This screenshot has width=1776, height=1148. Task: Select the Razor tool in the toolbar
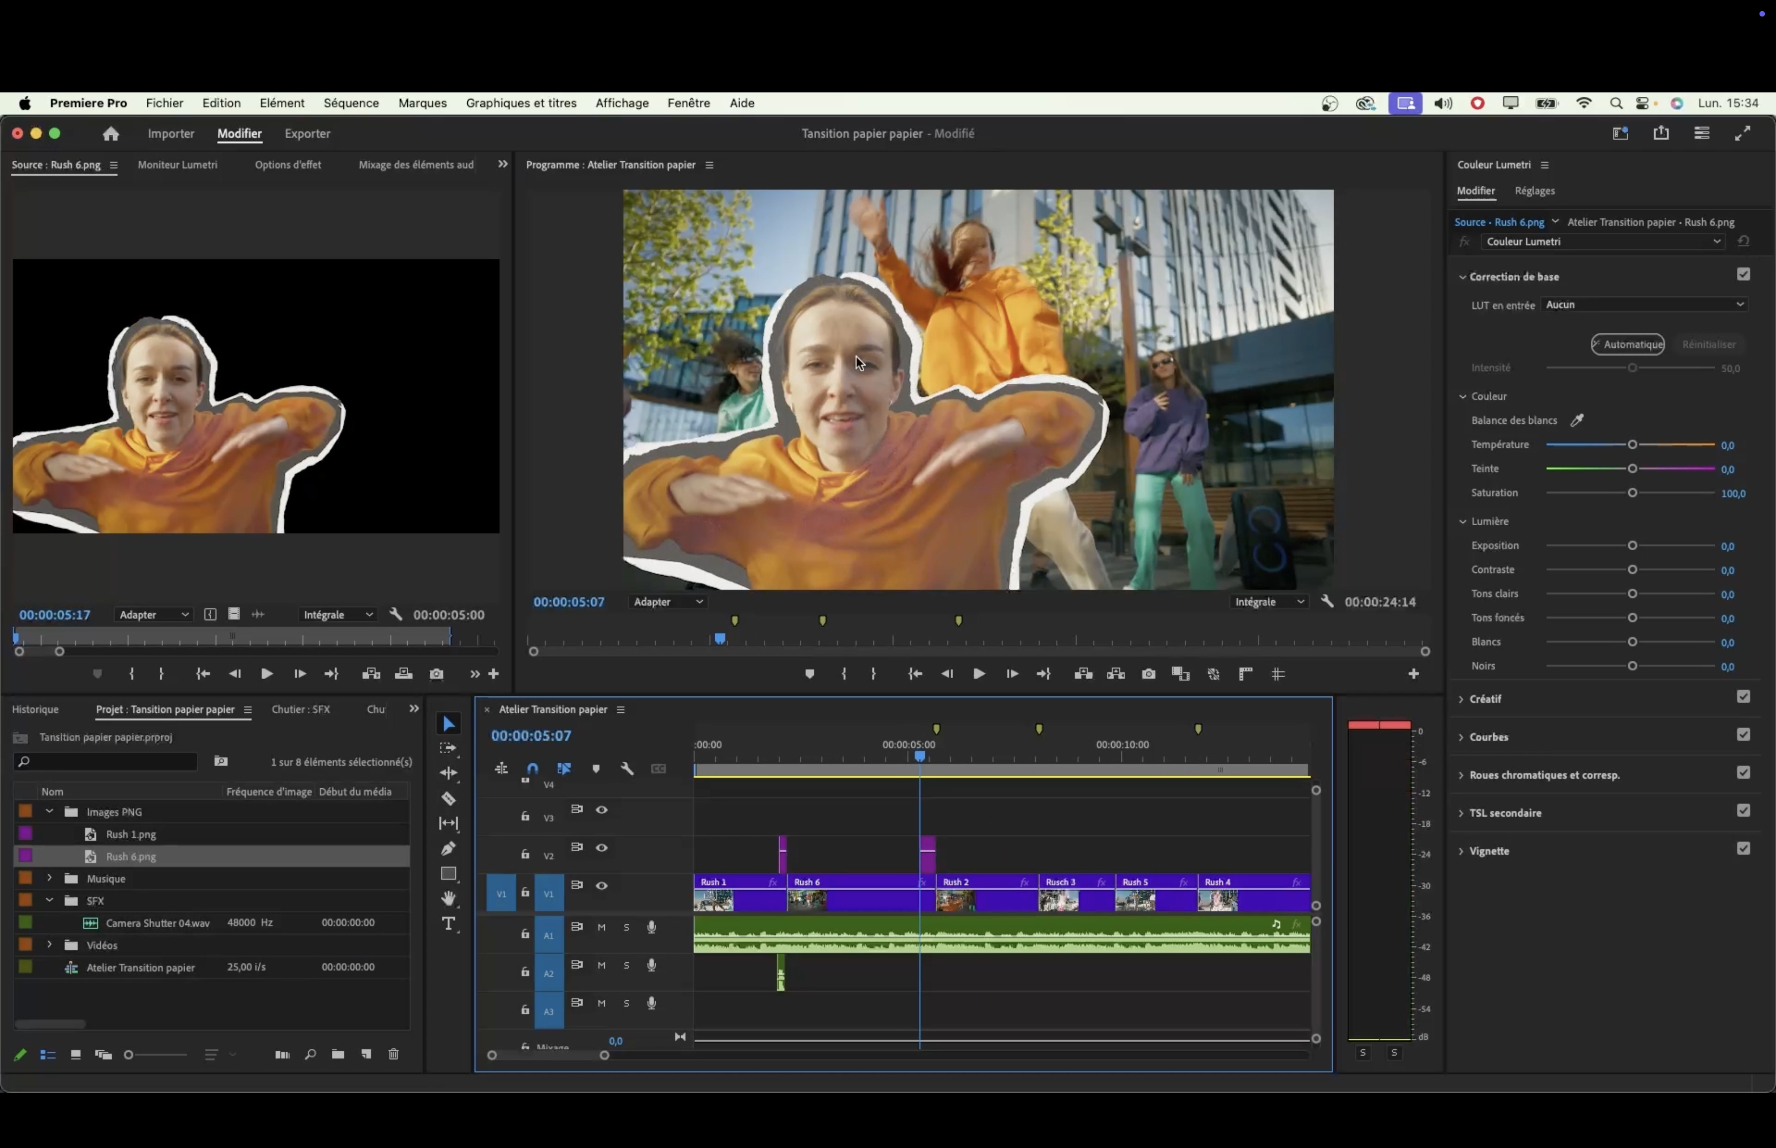pos(448,799)
